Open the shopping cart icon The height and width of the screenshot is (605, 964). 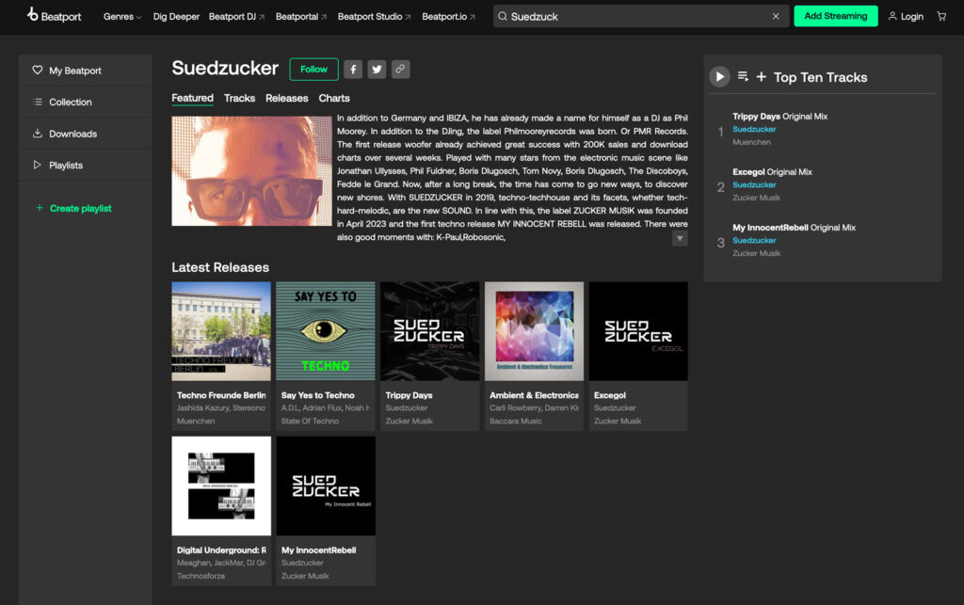pyautogui.click(x=941, y=17)
